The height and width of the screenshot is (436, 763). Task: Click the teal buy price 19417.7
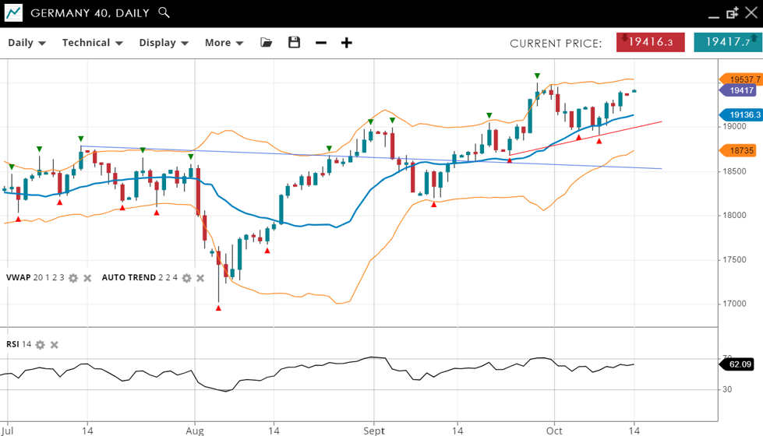tap(727, 42)
